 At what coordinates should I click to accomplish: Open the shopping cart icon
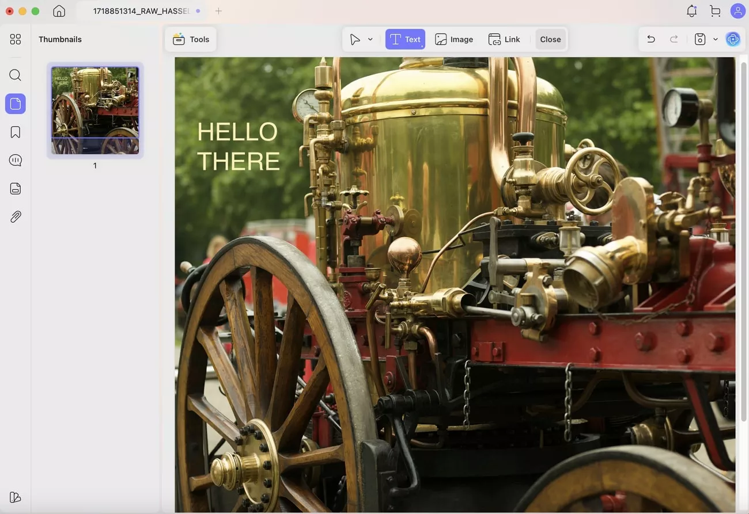(x=715, y=11)
